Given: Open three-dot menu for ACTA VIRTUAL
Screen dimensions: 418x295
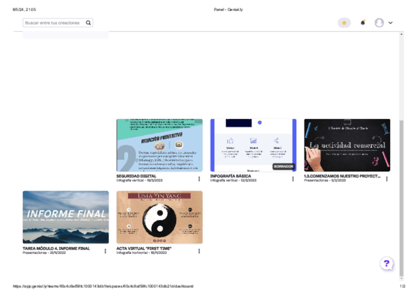Looking at the screenshot, I should 199,250.
